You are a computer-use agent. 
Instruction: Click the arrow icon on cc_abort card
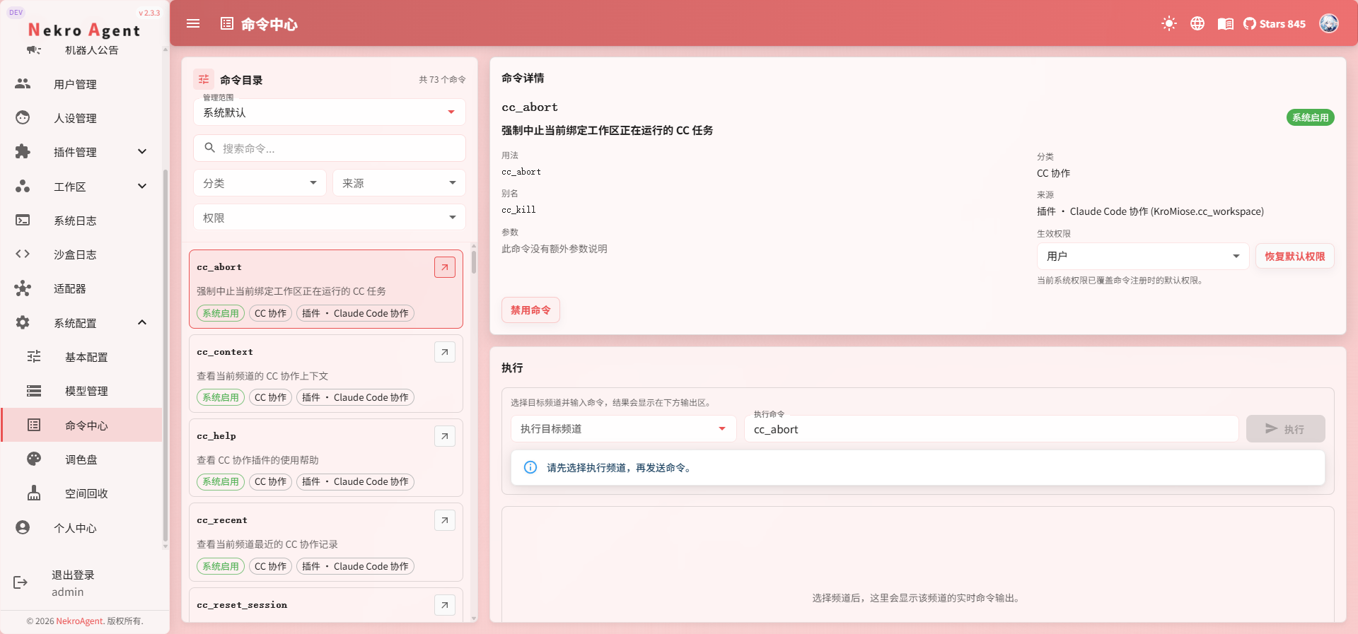click(x=445, y=267)
